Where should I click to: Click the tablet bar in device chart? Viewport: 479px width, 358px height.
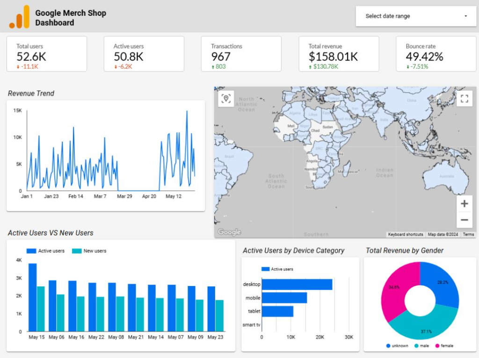277,311
